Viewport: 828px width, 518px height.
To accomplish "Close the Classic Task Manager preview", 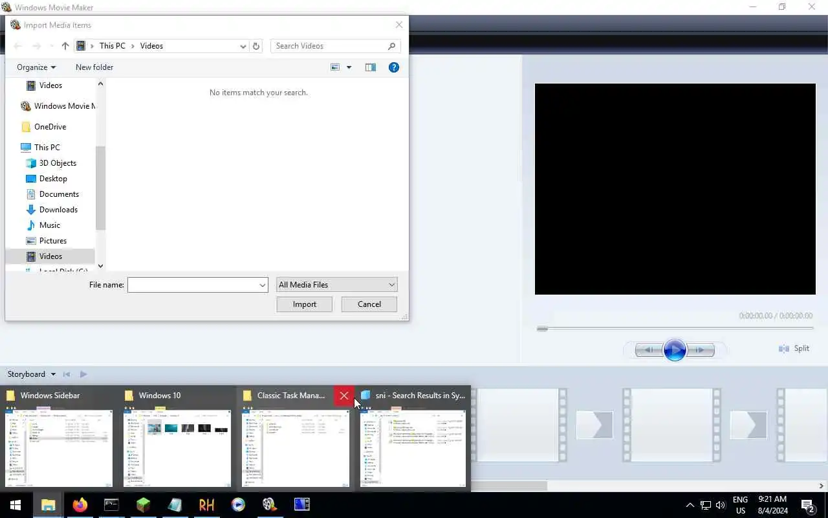I will pos(344,396).
